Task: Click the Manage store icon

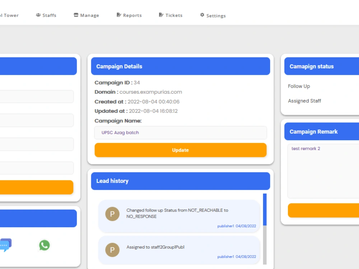Action: [x=76, y=15]
